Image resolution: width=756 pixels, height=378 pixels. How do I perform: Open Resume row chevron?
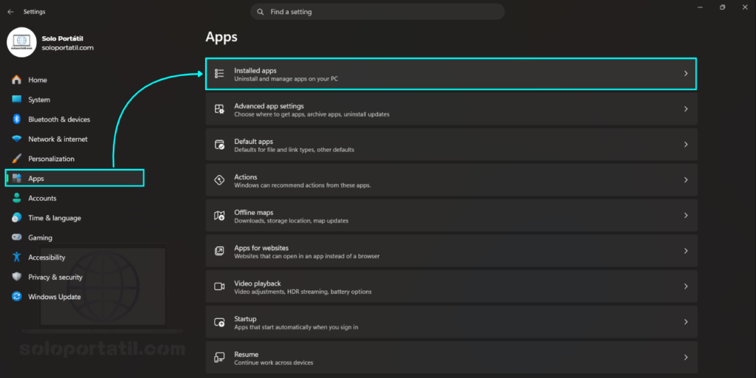pyautogui.click(x=686, y=357)
